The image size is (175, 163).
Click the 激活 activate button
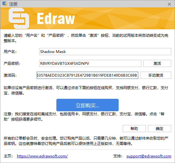[157, 64]
